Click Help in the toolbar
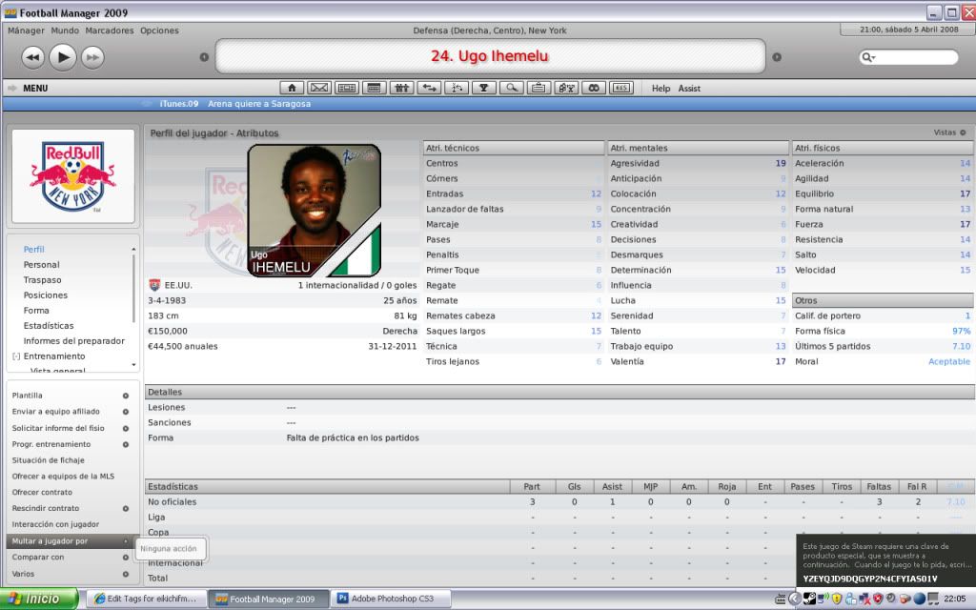The width and height of the screenshot is (976, 610). click(x=661, y=89)
